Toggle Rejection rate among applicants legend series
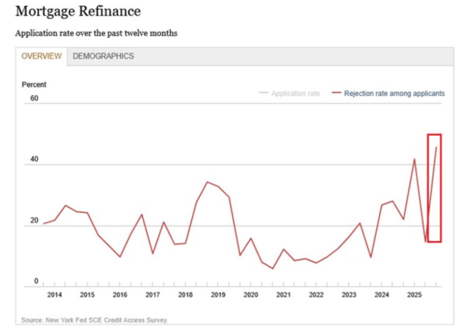The height and width of the screenshot is (335, 470). tap(394, 93)
